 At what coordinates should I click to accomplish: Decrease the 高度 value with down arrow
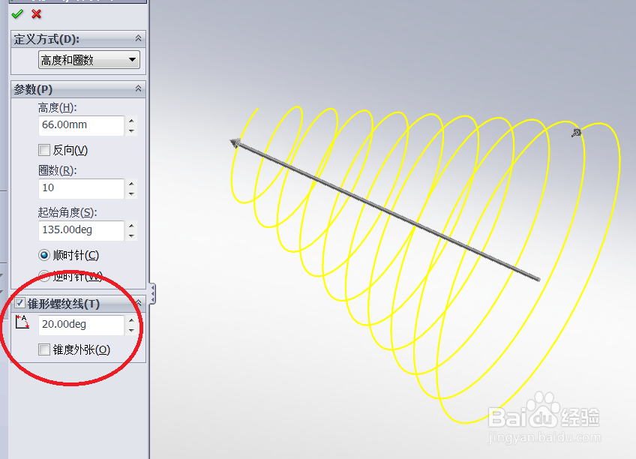pyautogui.click(x=131, y=130)
